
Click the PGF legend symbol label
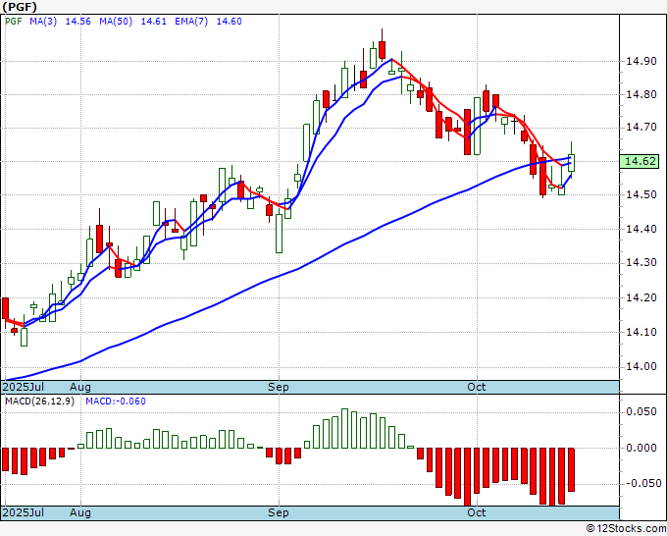click(13, 22)
